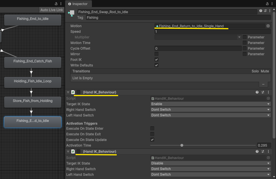This screenshot has width=276, height=179.
Task: Disable the Write Defaults checkbox
Action: 156,65
